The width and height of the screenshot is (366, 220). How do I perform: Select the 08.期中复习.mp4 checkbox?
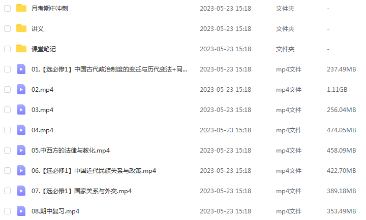pos(8,211)
